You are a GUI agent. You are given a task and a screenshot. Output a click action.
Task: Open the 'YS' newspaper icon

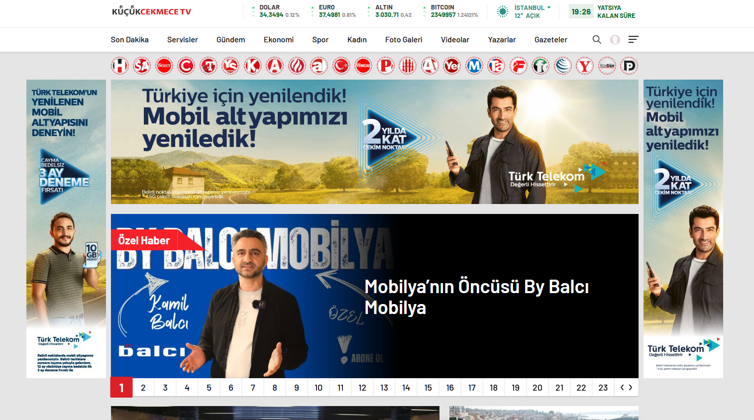tap(230, 66)
